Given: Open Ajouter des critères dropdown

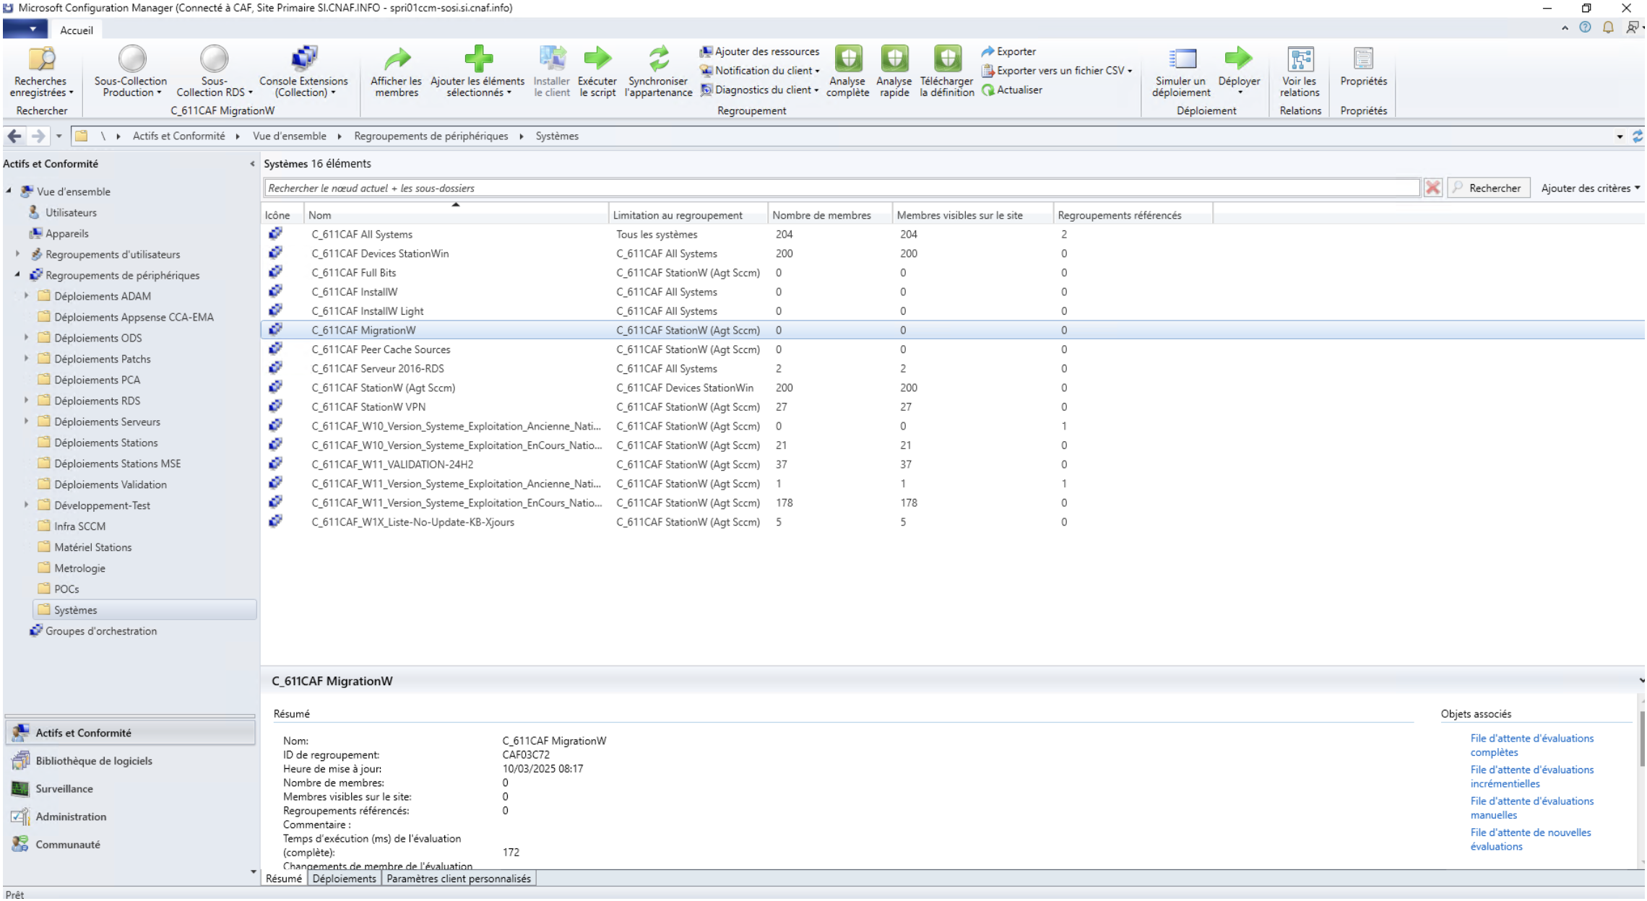Looking at the screenshot, I should coord(1591,188).
